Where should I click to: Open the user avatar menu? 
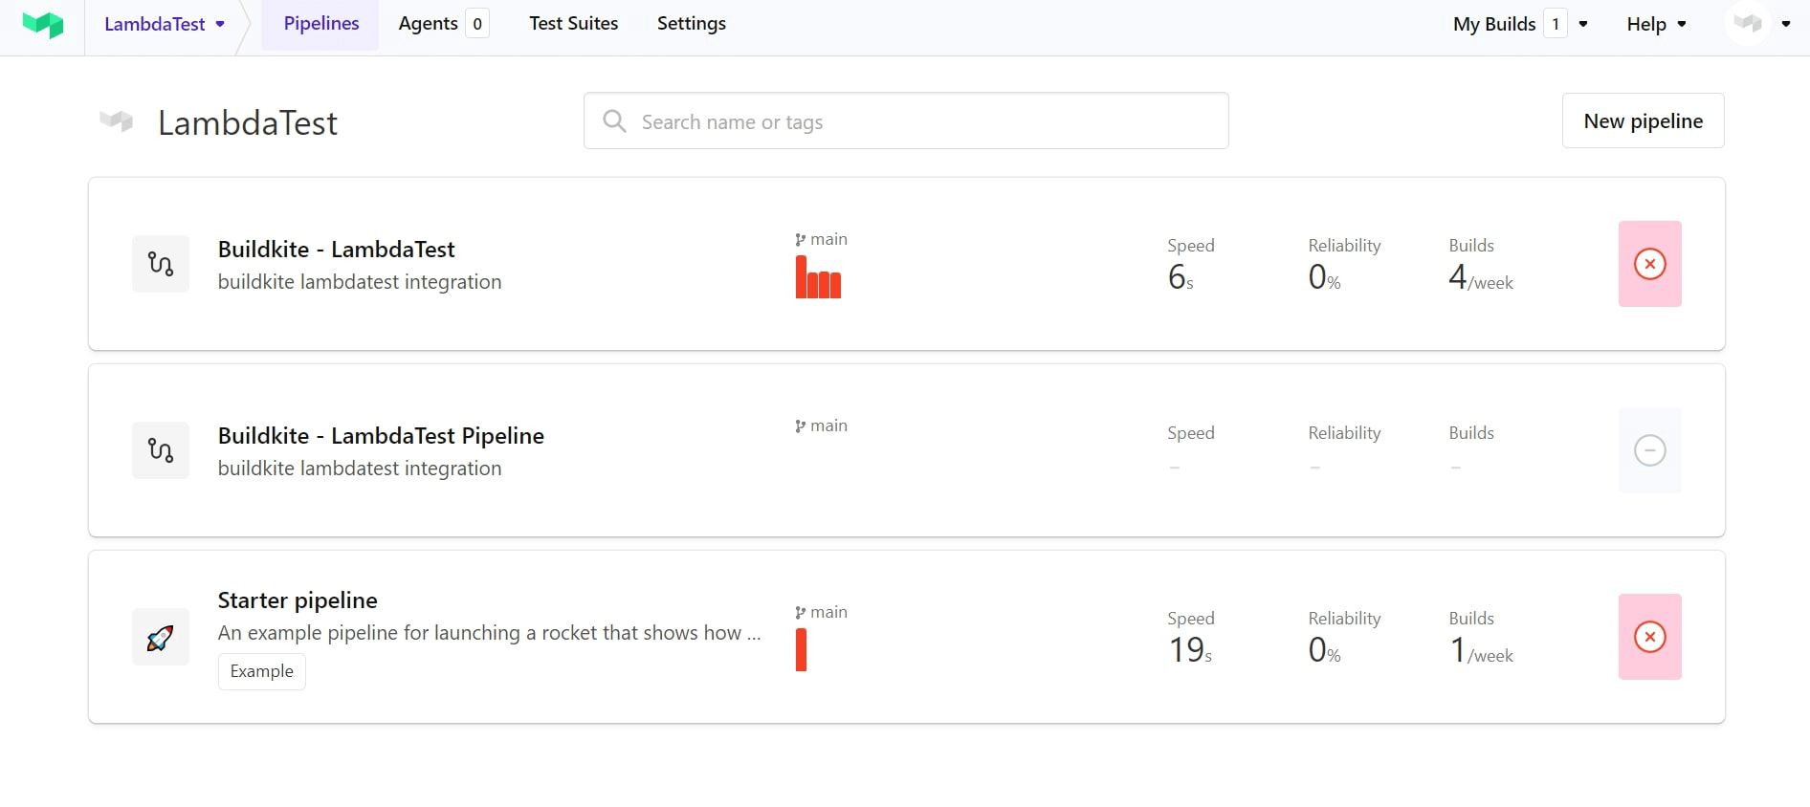[x=1759, y=24]
